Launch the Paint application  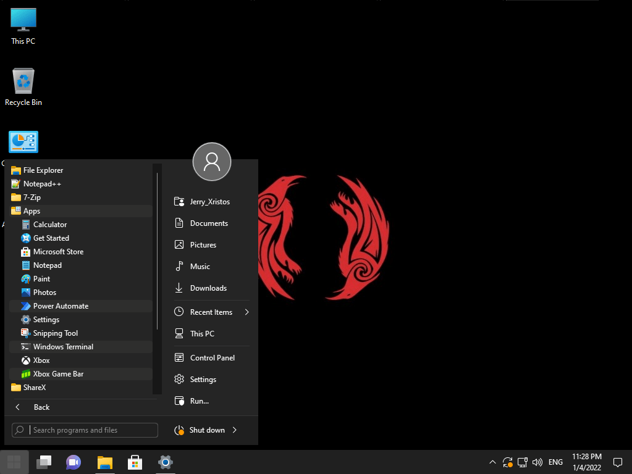tap(41, 279)
